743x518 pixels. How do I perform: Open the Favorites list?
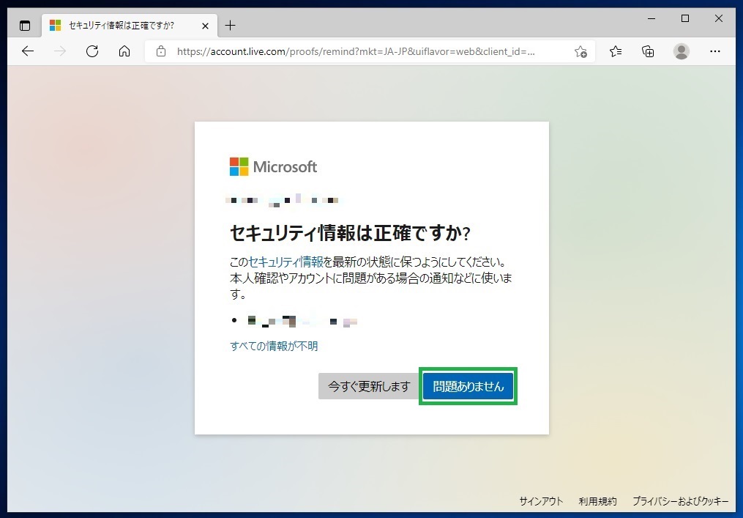(x=616, y=51)
